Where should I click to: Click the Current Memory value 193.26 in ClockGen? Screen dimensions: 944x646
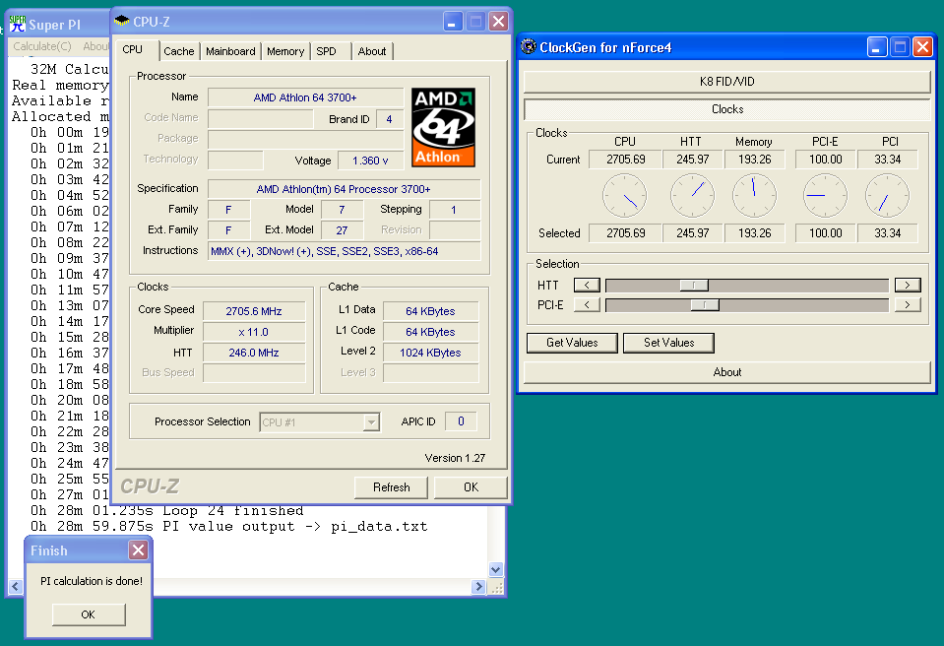[754, 159]
